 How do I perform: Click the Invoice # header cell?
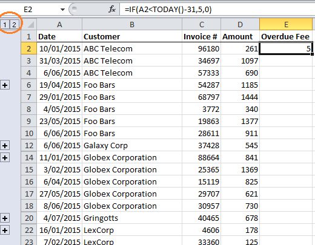click(202, 36)
